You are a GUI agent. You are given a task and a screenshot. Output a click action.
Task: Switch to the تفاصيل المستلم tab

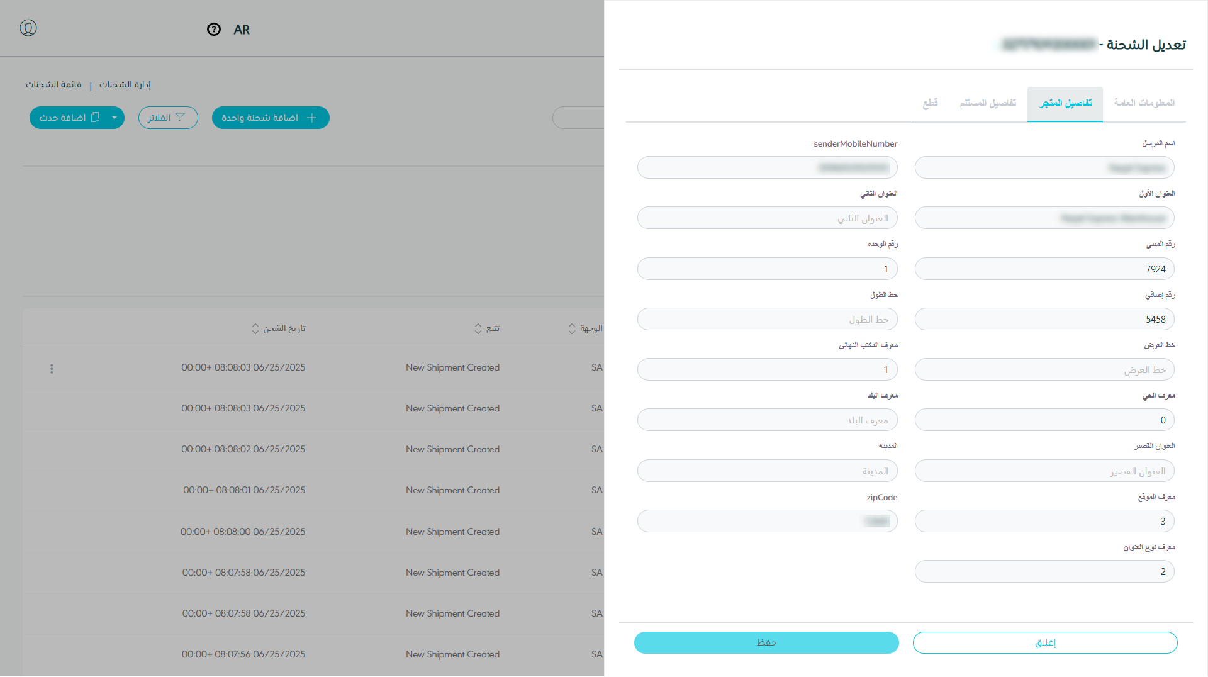988,103
